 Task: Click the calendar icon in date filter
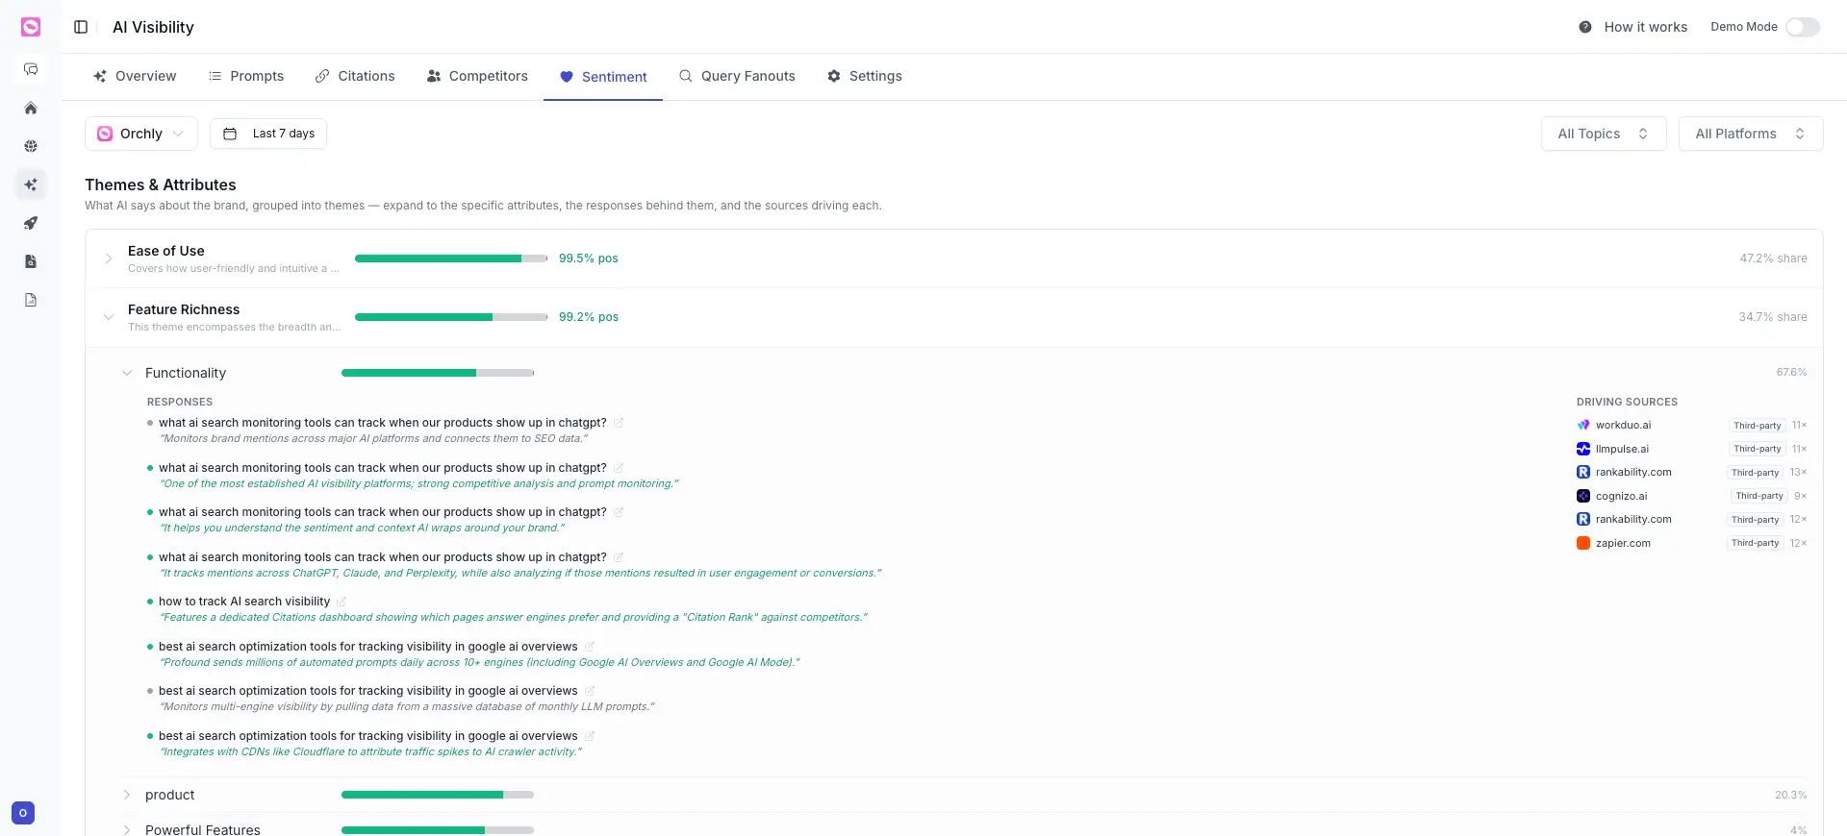tap(230, 134)
